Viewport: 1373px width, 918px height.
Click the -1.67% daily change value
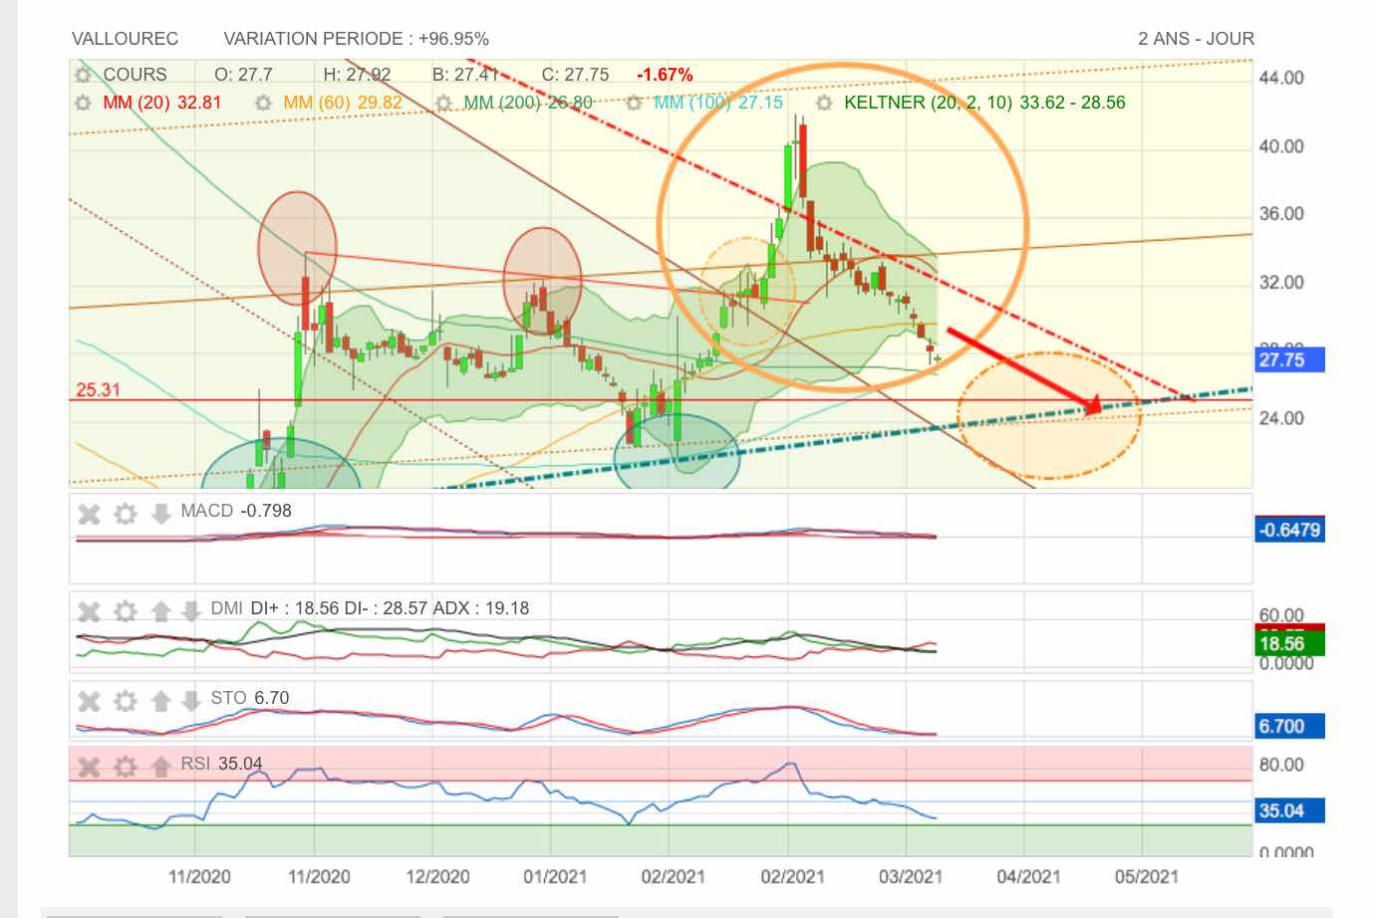(665, 75)
